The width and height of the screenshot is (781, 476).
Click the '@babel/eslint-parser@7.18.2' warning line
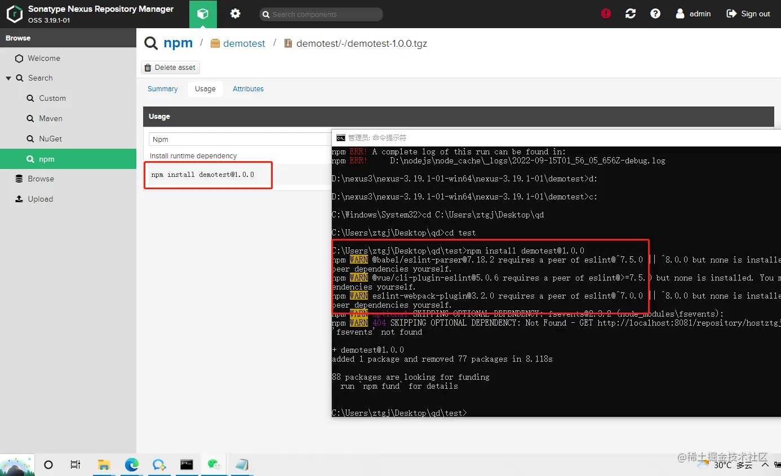tap(556, 260)
